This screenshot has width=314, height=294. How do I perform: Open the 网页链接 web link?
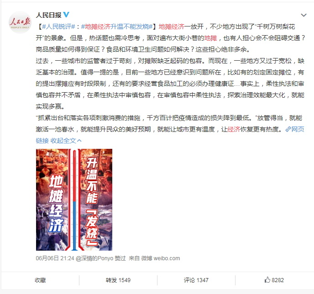[x=298, y=129]
